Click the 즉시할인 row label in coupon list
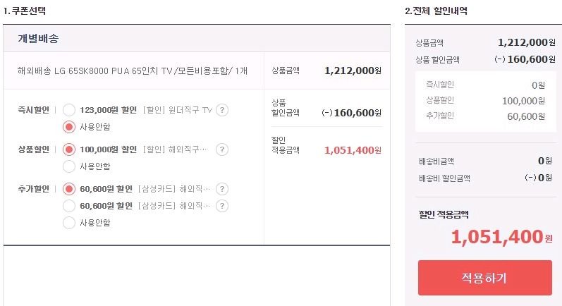Image resolution: width=562 pixels, height=306 pixels. pyautogui.click(x=34, y=110)
